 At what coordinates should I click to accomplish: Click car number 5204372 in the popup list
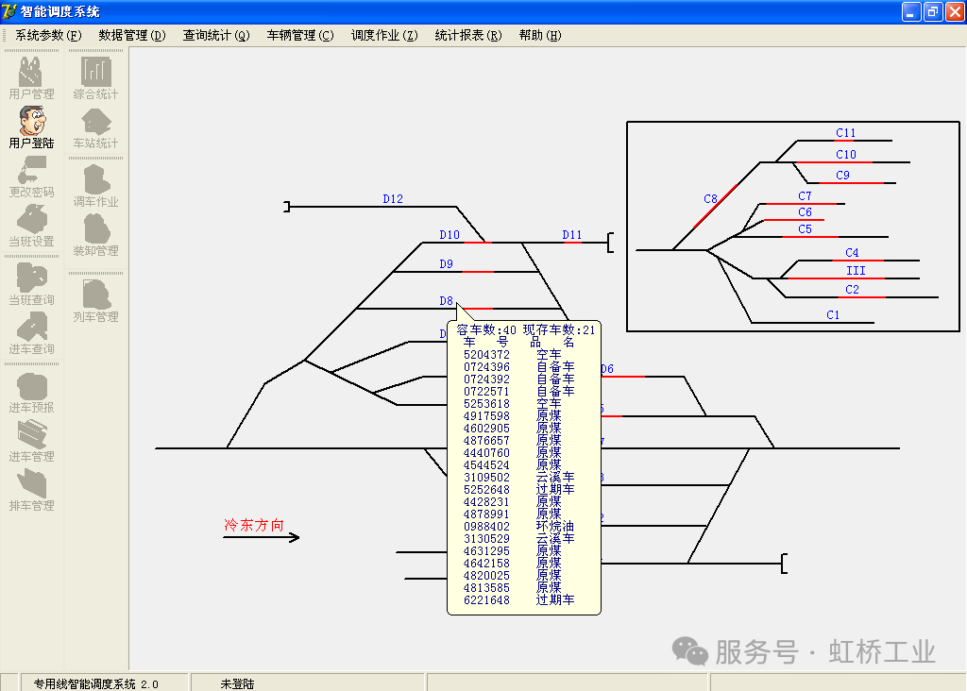(x=486, y=355)
